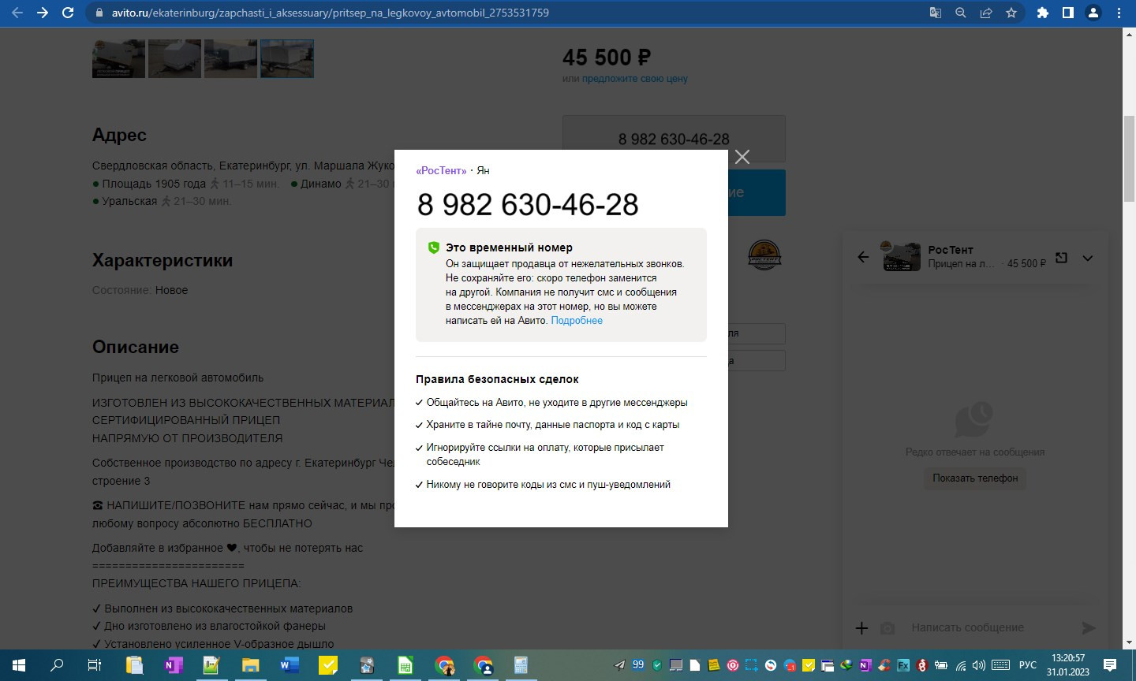The image size is (1136, 681).
Task: Select the third trailer photo thumbnail
Action: [x=230, y=58]
